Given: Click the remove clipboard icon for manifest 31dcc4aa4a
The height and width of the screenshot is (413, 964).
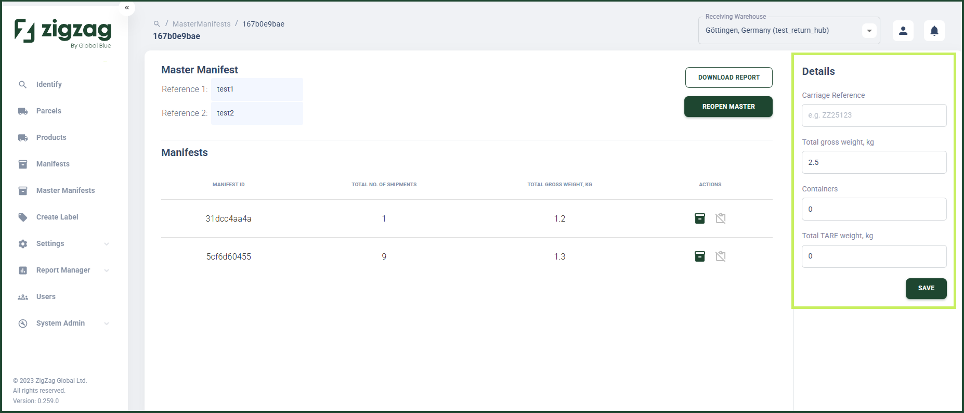Looking at the screenshot, I should (x=721, y=218).
